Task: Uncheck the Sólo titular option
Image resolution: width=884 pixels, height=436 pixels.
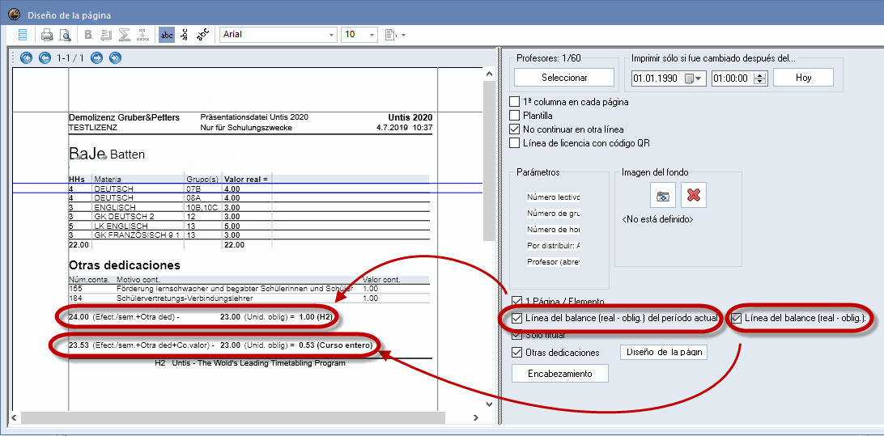Action: pos(517,336)
